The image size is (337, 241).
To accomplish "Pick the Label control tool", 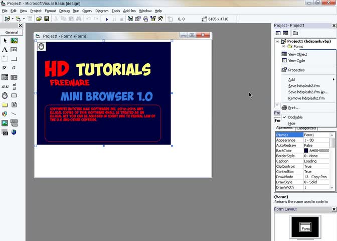I will (x=5, y=50).
